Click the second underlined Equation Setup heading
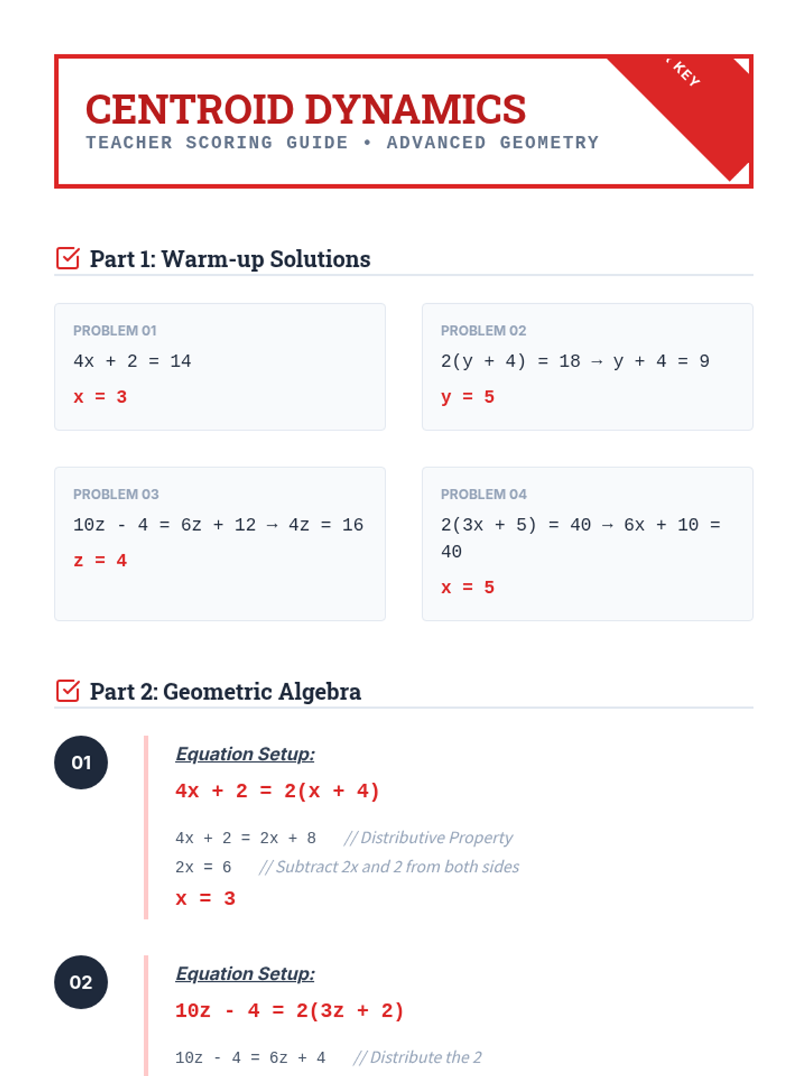807x1076 pixels. pos(245,974)
